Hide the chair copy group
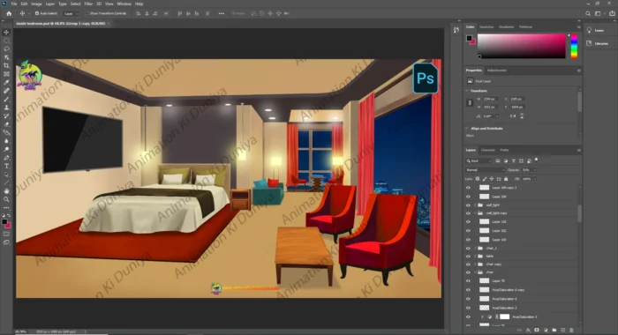 click(x=468, y=264)
